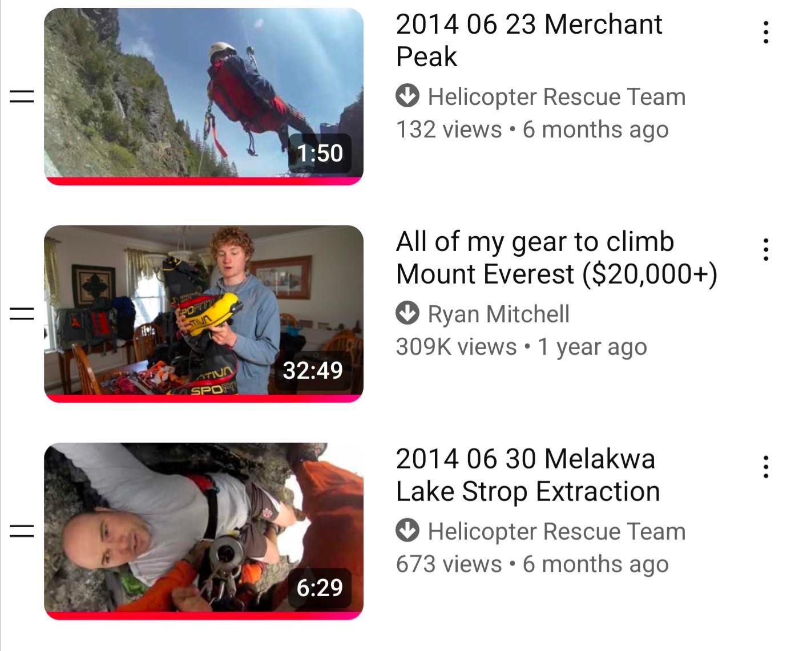Open options menu for Merchant Peak video
The width and height of the screenshot is (795, 651).
[x=765, y=33]
